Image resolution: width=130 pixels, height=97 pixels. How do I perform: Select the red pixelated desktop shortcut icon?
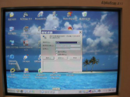pyautogui.click(x=26, y=43)
